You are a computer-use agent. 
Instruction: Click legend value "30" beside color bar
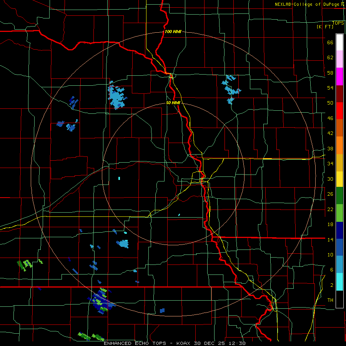click(330, 179)
